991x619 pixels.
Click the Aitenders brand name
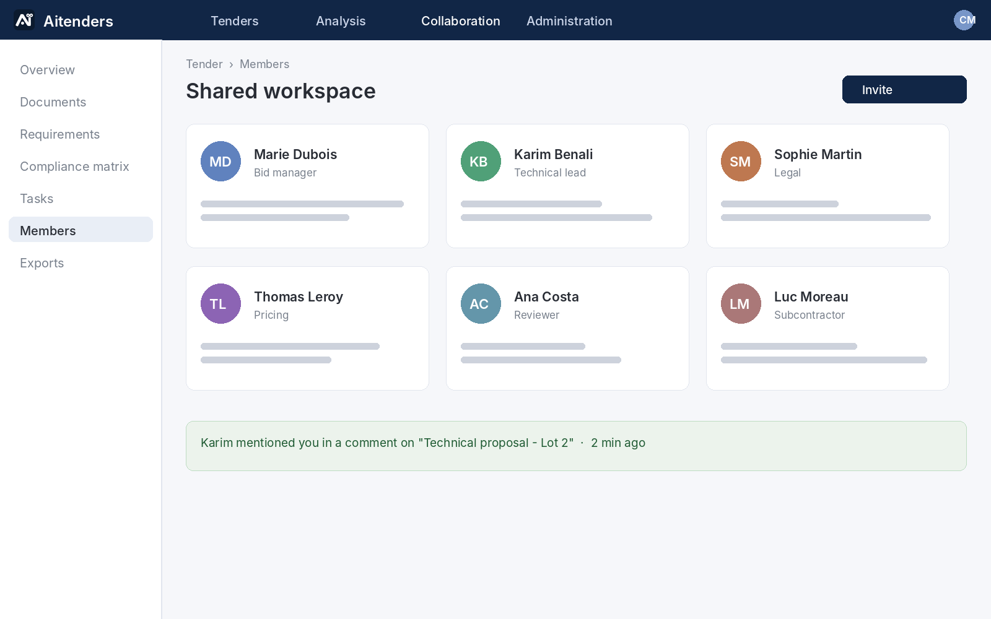click(78, 21)
